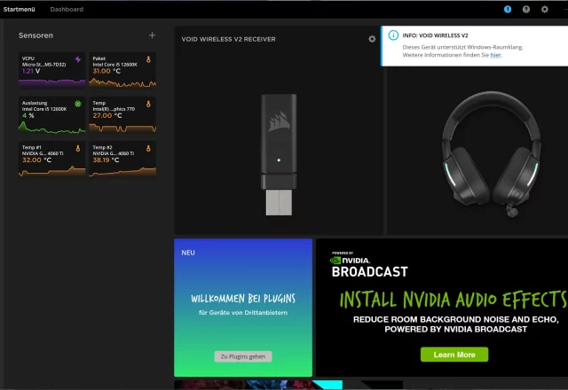Click the Paket temperature thermometer icon
The image size is (568, 390).
click(148, 59)
